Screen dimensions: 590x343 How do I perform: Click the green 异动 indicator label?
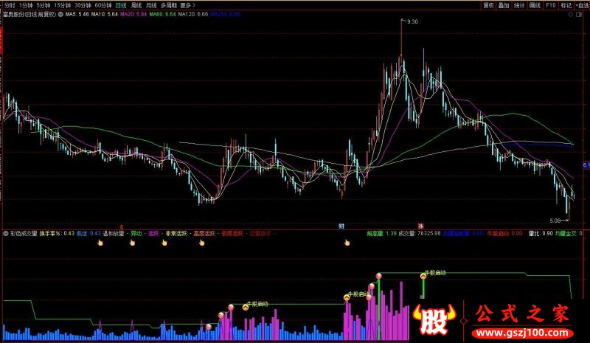[138, 233]
